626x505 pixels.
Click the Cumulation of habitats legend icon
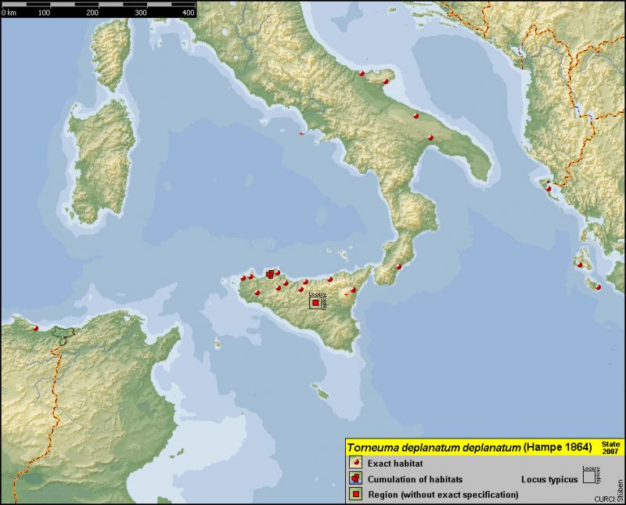click(x=355, y=479)
